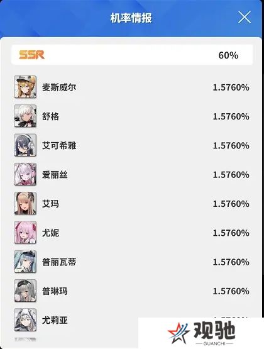
Task: Select the 普丽瓦蒂 character avatar
Action: pyautogui.click(x=25, y=262)
